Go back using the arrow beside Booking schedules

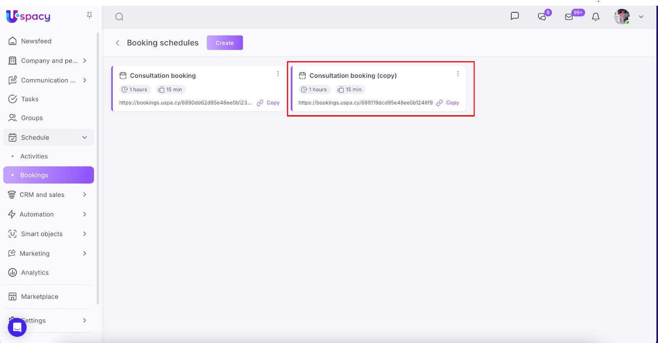point(118,43)
